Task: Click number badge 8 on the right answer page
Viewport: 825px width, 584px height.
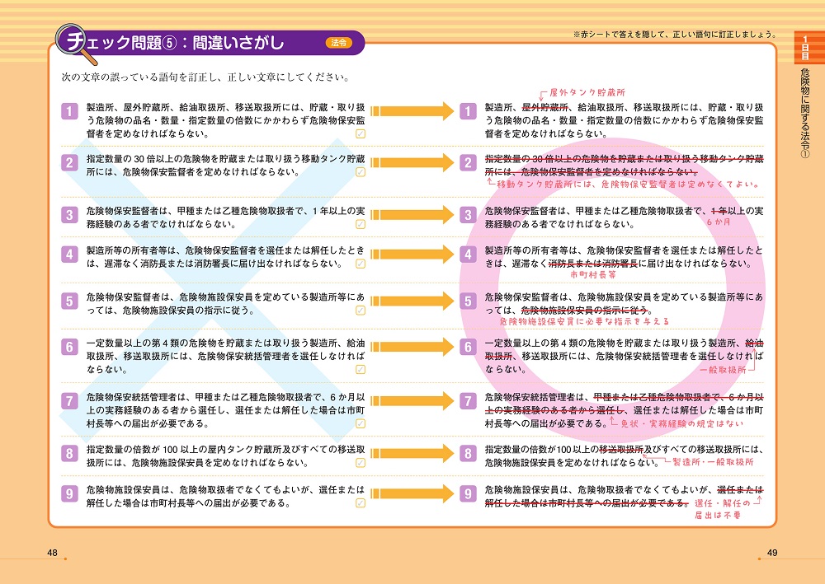Action: (x=469, y=453)
